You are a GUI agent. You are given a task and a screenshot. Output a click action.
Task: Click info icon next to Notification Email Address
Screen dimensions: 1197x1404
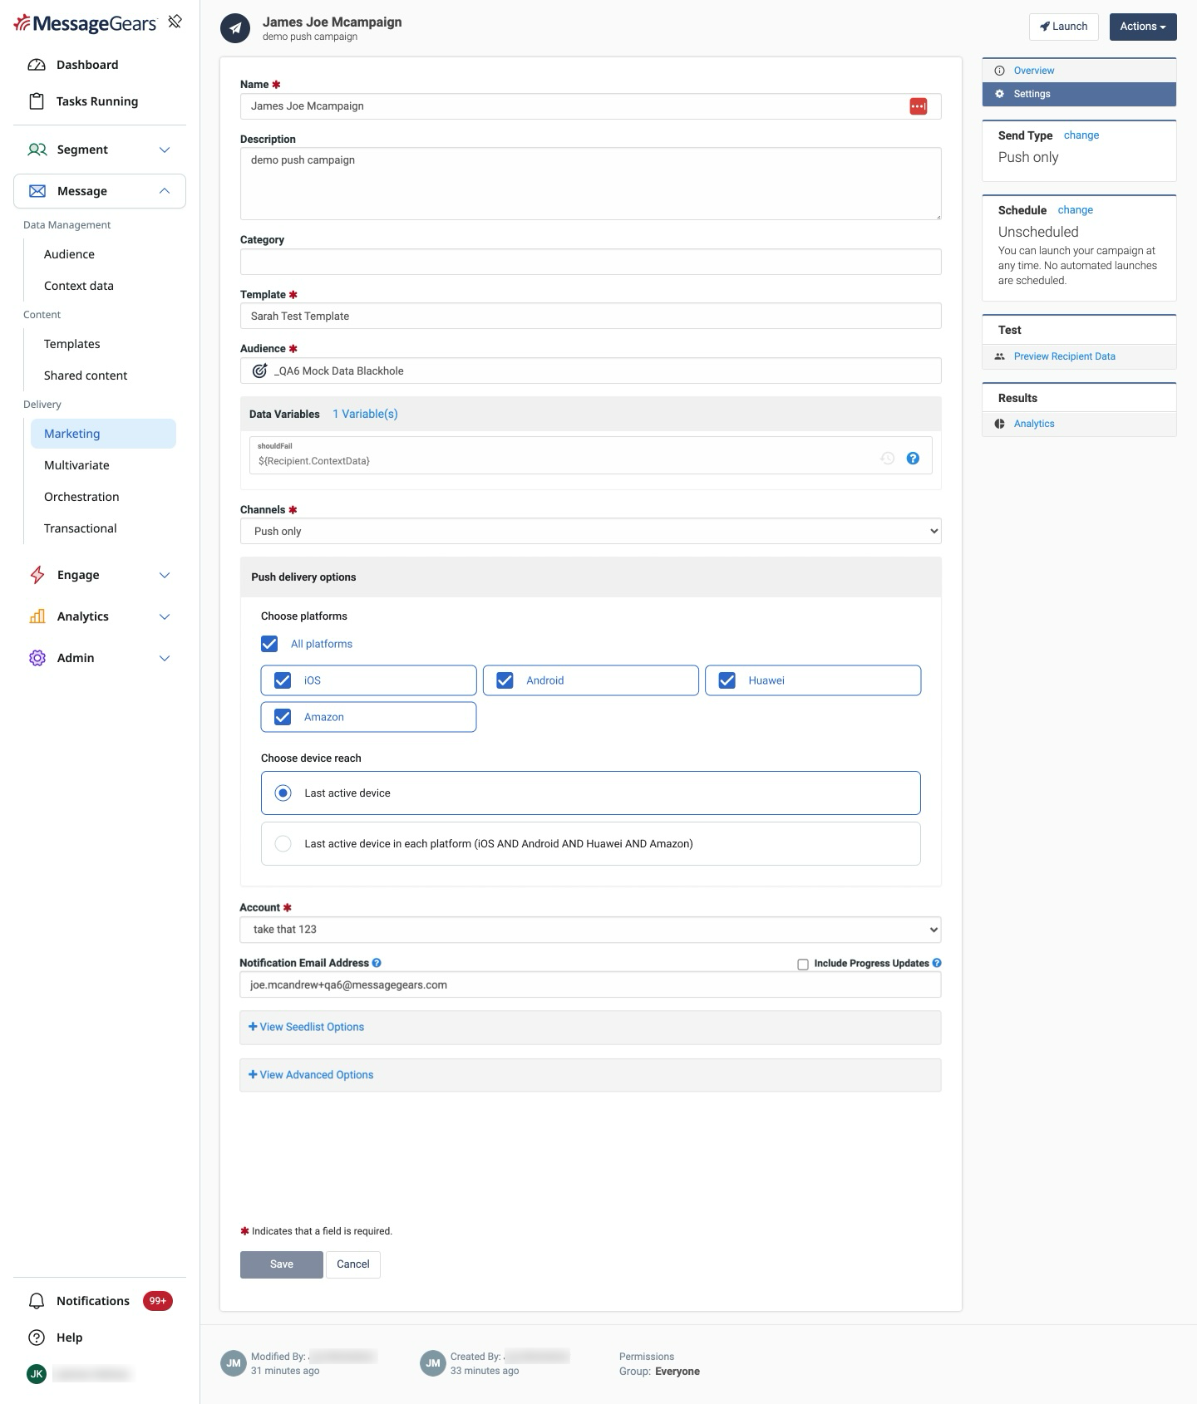point(377,963)
